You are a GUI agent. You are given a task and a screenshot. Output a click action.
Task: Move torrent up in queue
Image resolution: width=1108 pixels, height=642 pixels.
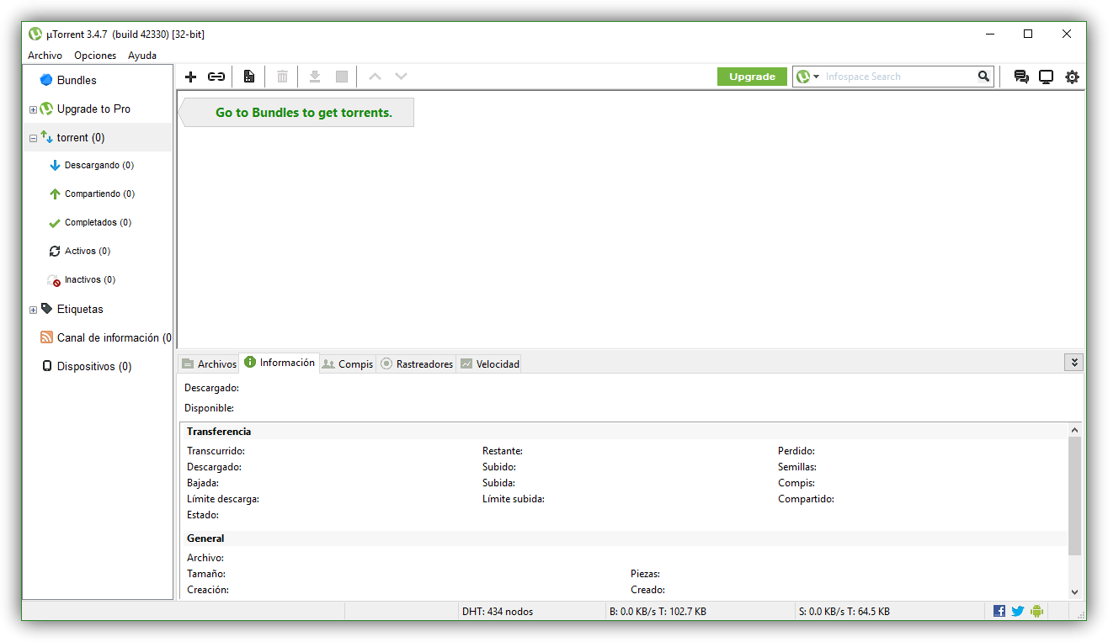click(375, 77)
